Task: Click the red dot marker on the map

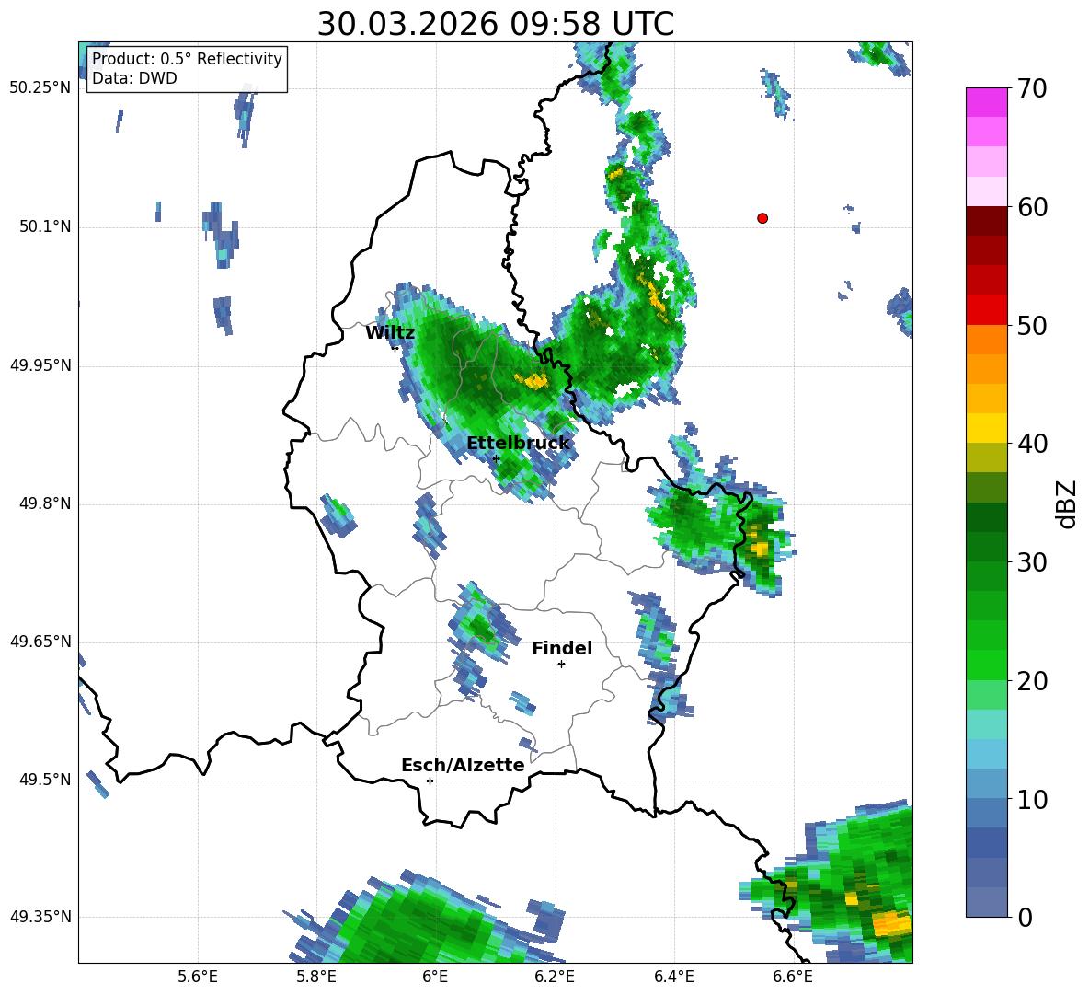Action: point(762,218)
